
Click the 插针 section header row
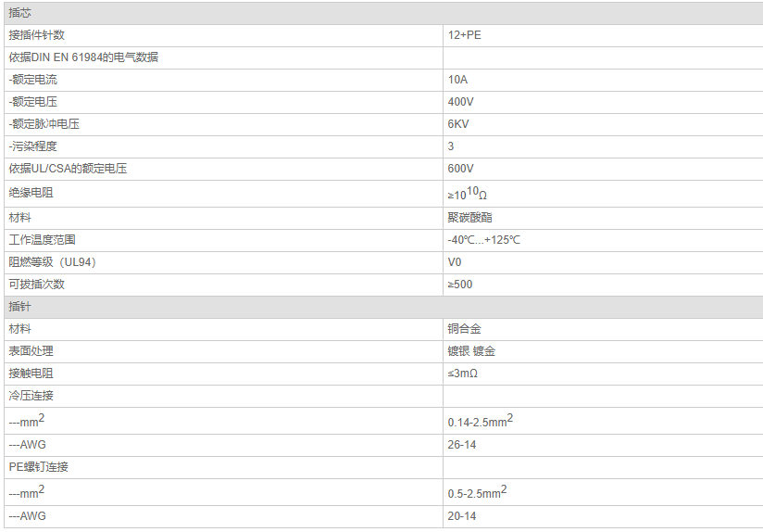click(383, 307)
